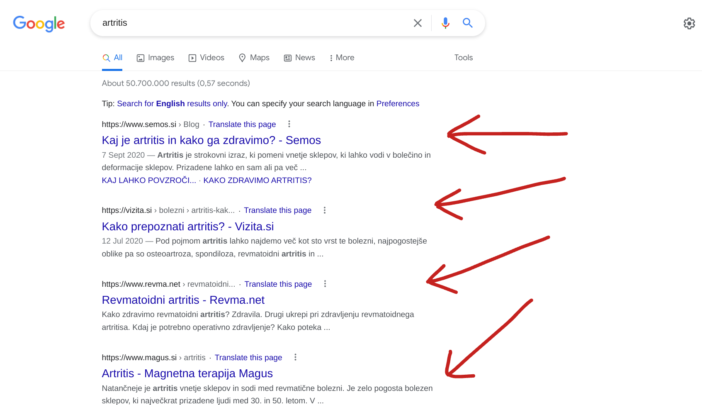Open Kaj je artritis in kako ga zdravimo result
This screenshot has width=702, height=405.
211,140
